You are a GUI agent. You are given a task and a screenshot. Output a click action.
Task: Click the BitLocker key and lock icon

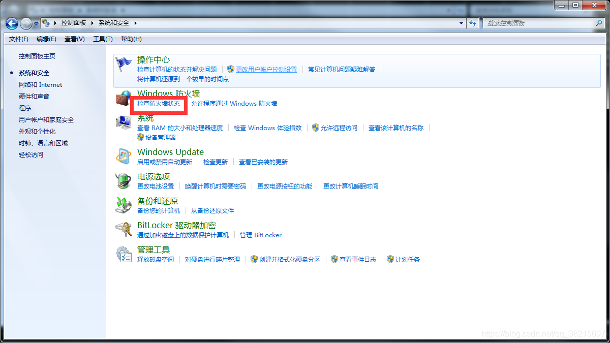coord(124,230)
